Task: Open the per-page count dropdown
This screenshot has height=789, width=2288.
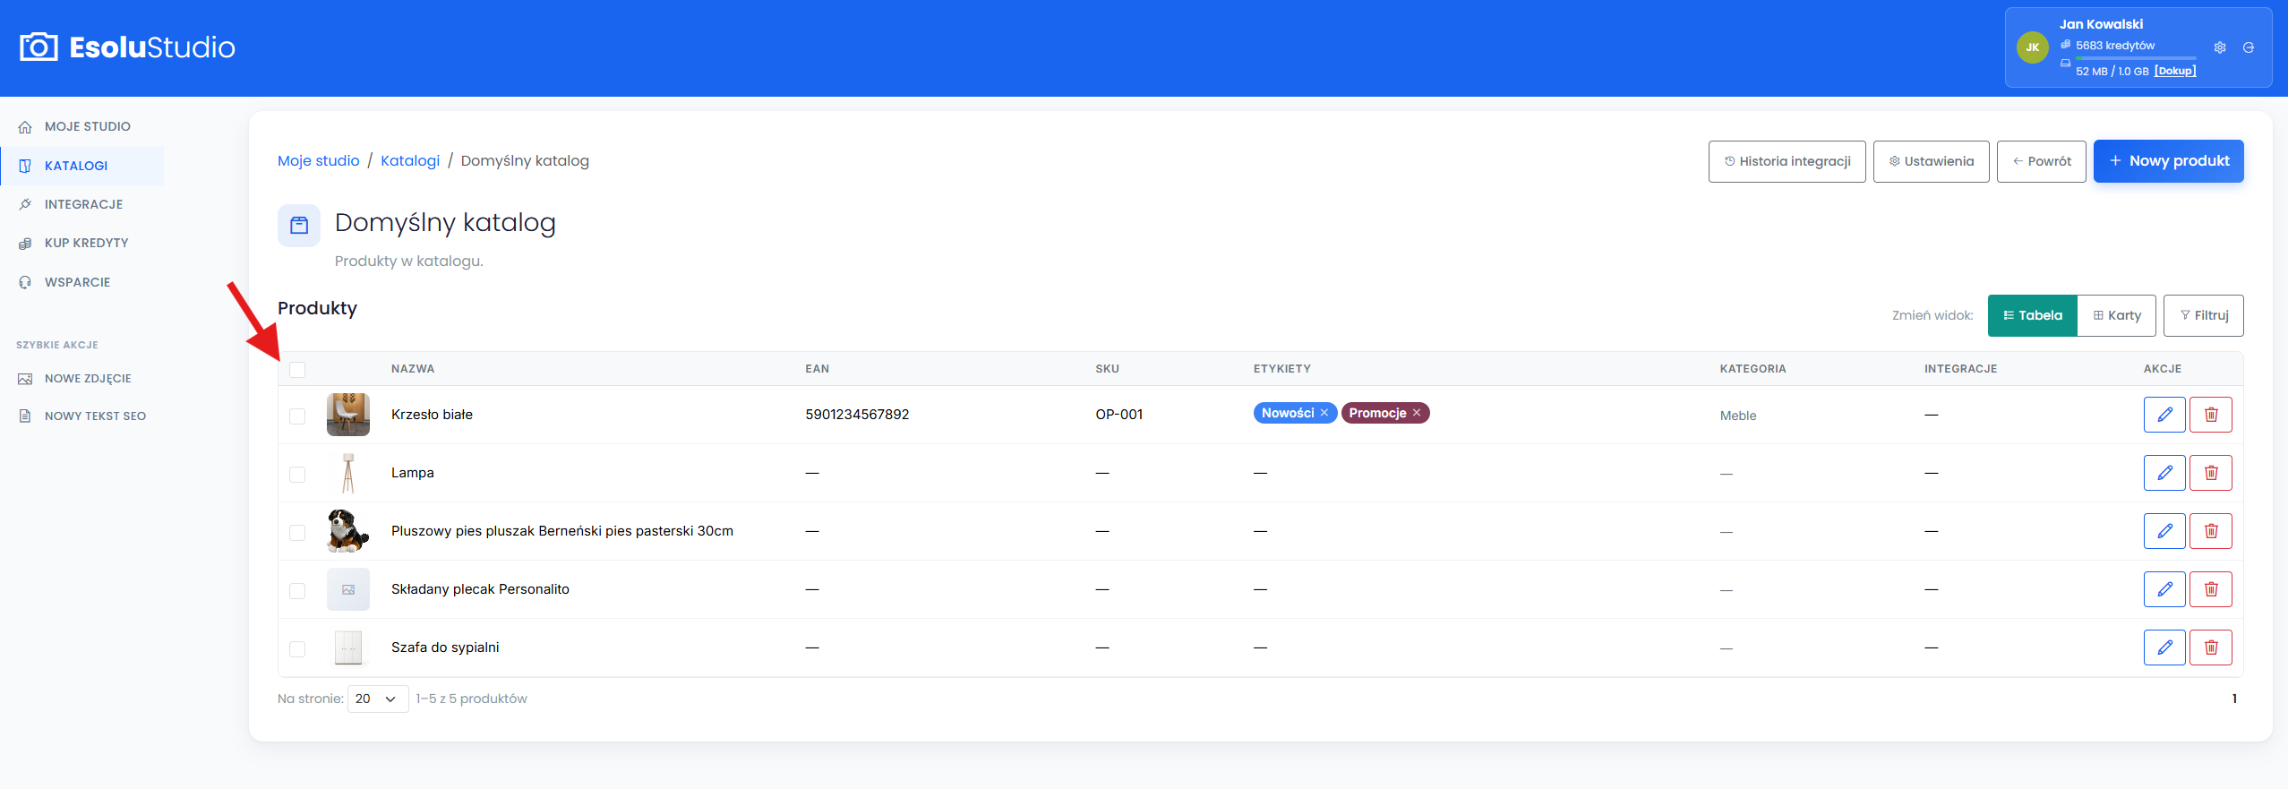Action: pyautogui.click(x=378, y=699)
